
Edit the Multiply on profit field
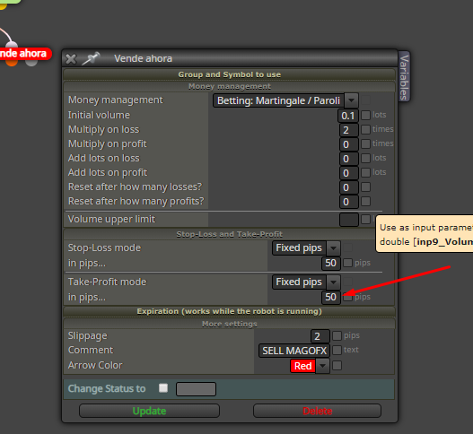(x=349, y=144)
